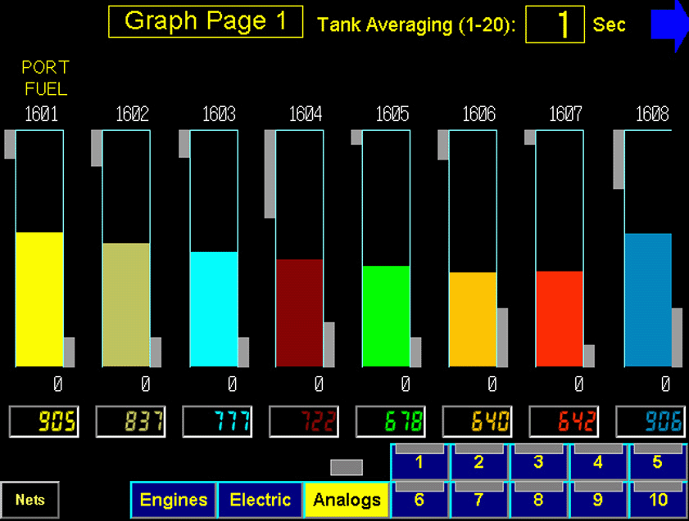Image resolution: width=689 pixels, height=521 pixels.
Task: Open the Nets screen
Action: click(30, 500)
